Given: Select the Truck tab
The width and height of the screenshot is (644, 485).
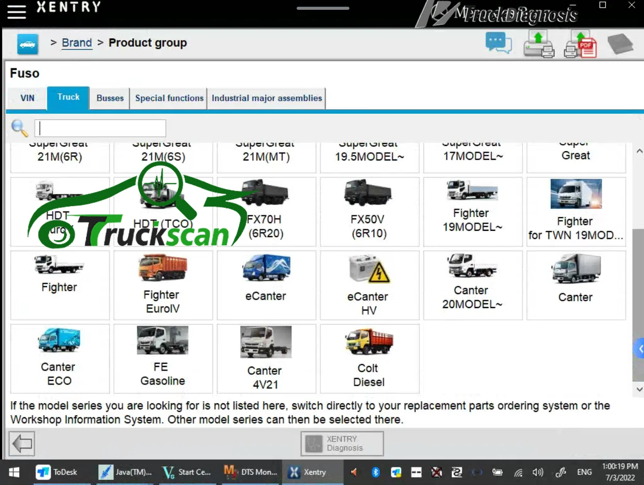Looking at the screenshot, I should 68,98.
